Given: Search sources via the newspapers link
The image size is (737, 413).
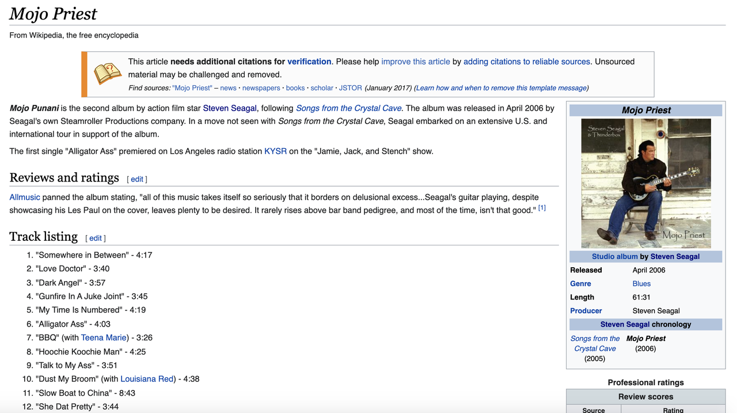Looking at the screenshot, I should click(261, 88).
